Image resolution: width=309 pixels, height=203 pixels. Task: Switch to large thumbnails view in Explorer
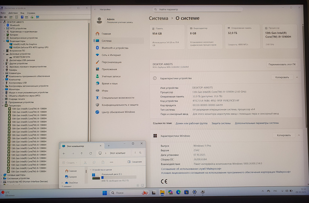click(142, 185)
